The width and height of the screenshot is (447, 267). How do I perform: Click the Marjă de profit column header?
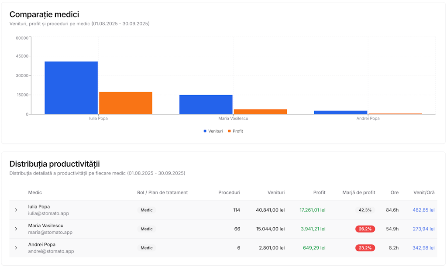358,192
